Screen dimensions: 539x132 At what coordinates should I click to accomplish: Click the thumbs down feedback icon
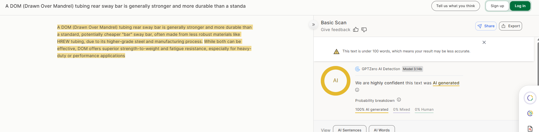click(364, 30)
